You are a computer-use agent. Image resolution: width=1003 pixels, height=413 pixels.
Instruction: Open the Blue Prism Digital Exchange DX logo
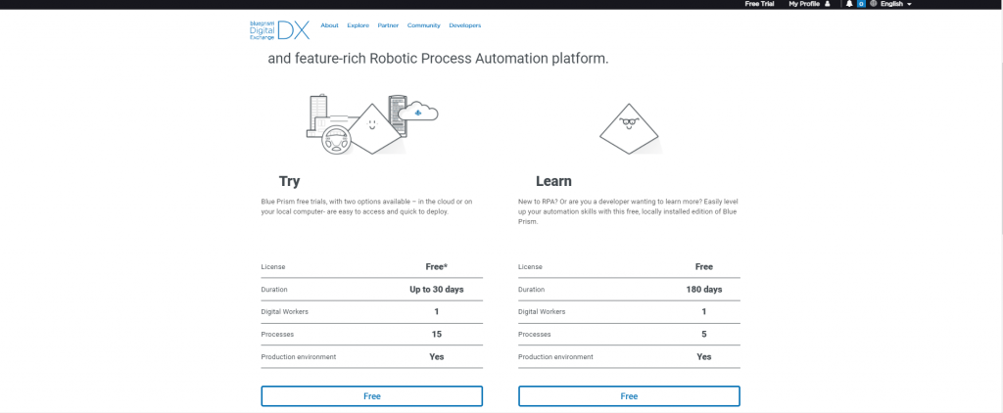point(279,30)
